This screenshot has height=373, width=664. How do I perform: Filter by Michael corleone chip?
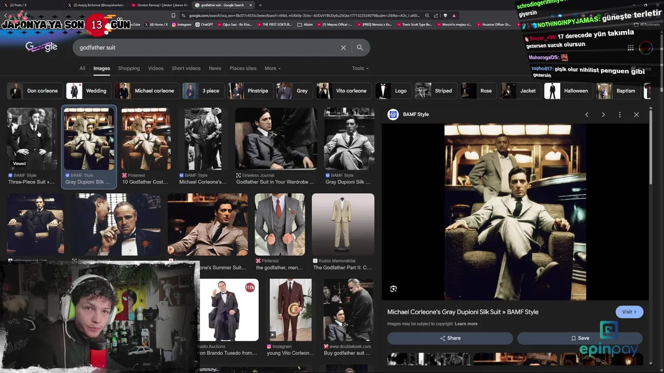tap(146, 91)
